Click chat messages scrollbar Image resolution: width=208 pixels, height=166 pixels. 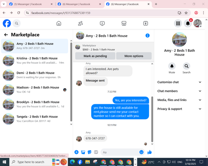(x=152, y=119)
